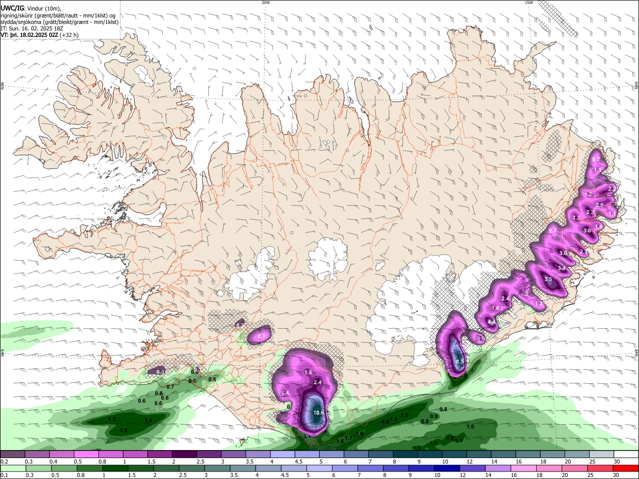Screen dimensions: 639x479
Task: Click the 15W longitude label
Action: pyautogui.click(x=529, y=2)
